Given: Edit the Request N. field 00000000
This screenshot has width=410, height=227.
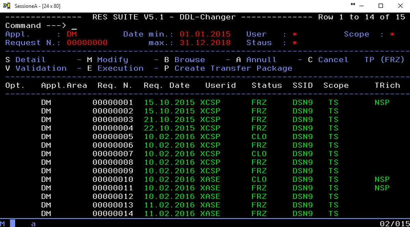Looking at the screenshot, I should click(87, 43).
